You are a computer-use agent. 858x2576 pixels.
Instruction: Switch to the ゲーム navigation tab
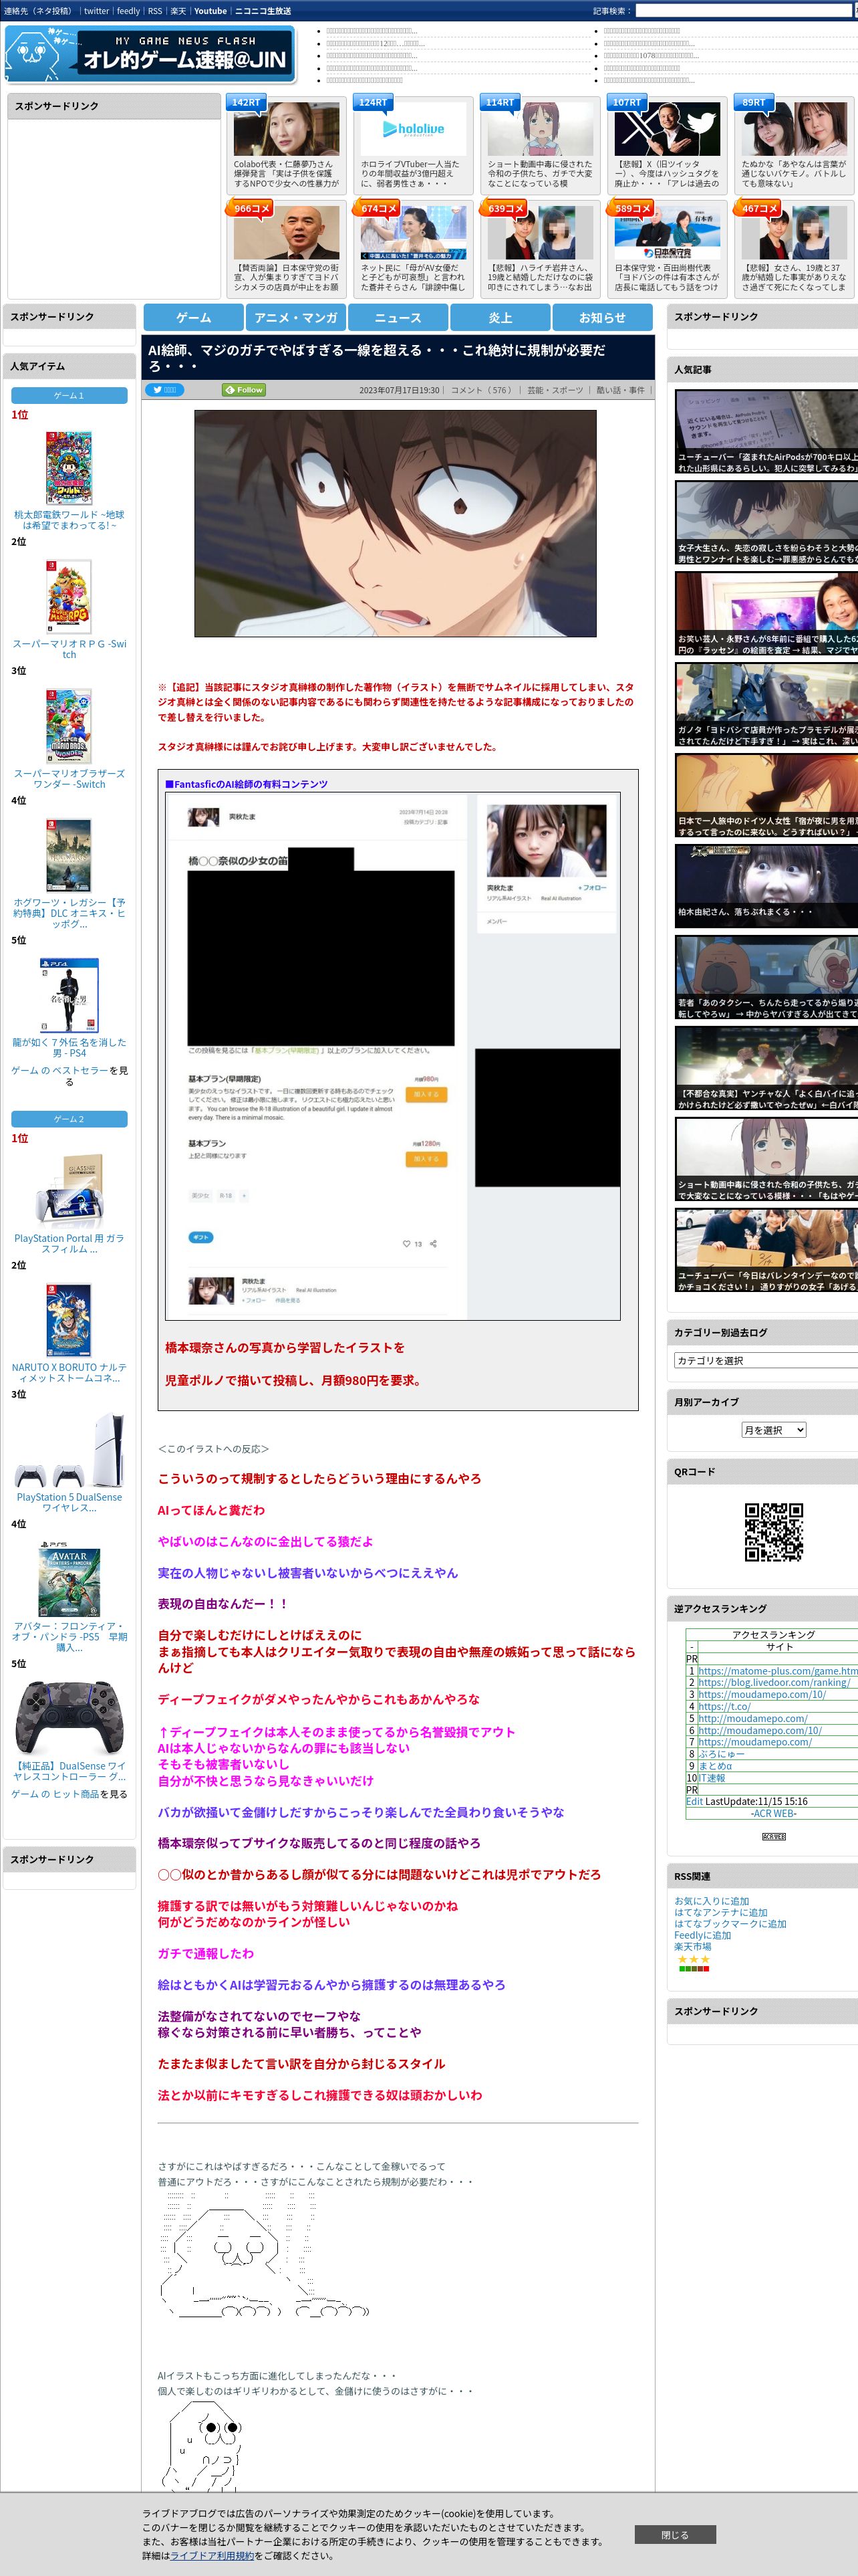point(194,317)
